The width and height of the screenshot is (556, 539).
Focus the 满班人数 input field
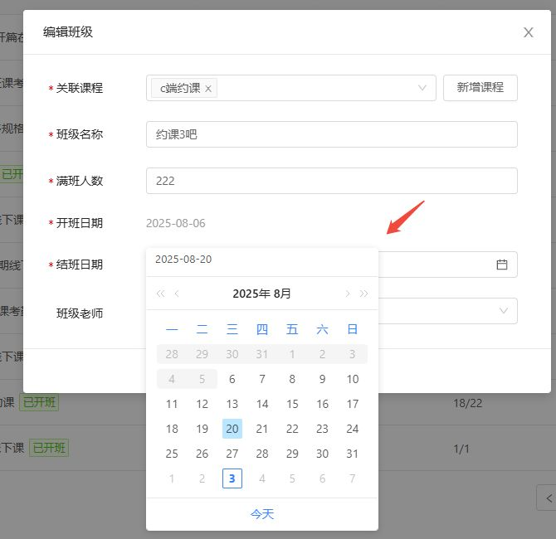tap(331, 181)
